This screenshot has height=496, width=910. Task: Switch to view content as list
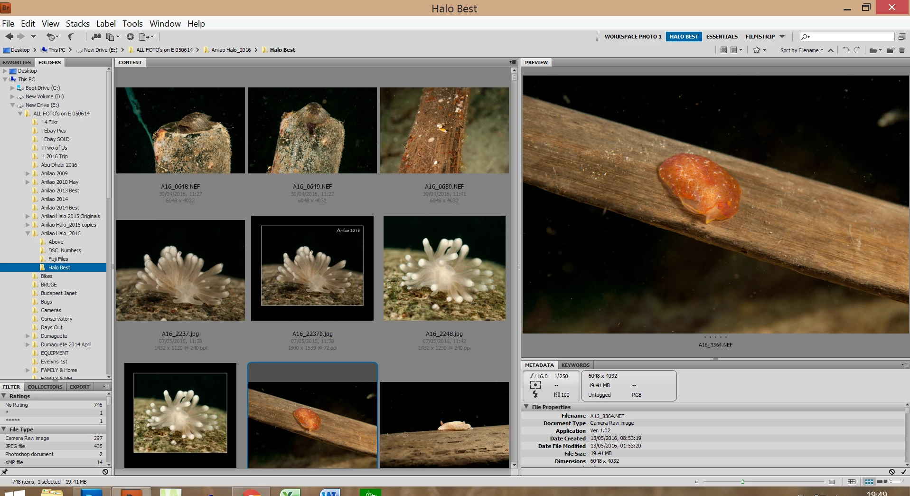click(895, 482)
